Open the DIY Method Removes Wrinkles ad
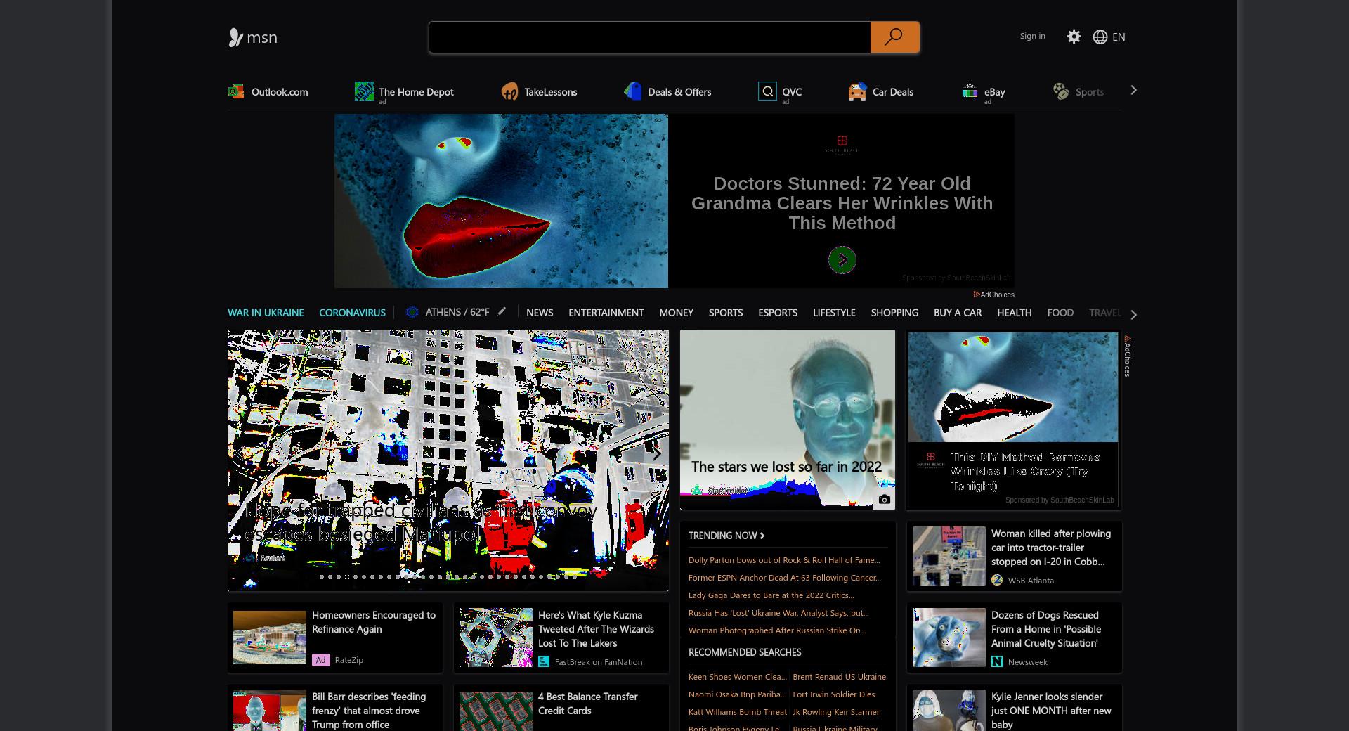 1012,420
